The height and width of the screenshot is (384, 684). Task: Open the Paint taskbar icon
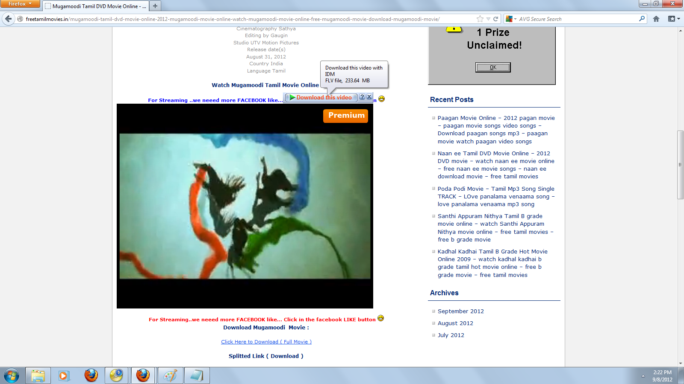(x=170, y=375)
